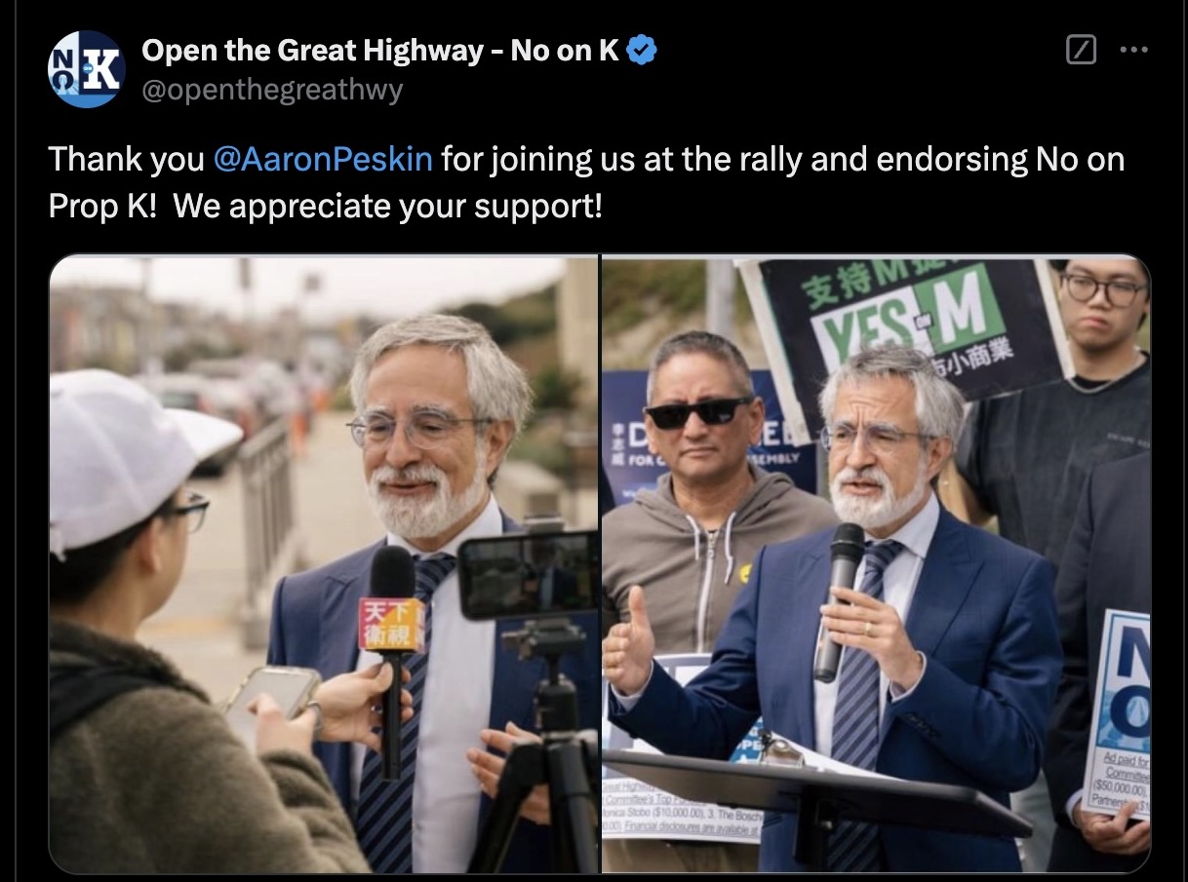This screenshot has width=1188, height=882.
Task: Open the 'Open the Great Highway - No on K' name
Action: [x=380, y=50]
